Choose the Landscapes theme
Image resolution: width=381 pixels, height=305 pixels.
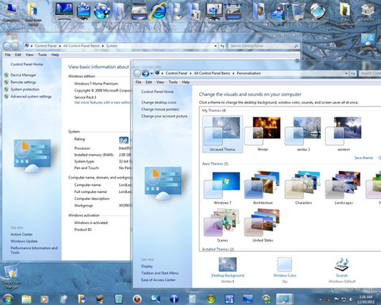[x=344, y=187]
